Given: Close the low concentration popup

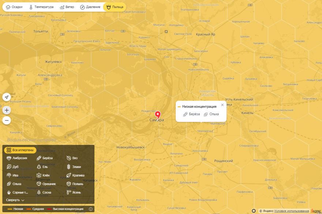Looking at the screenshot, I should (222, 105).
